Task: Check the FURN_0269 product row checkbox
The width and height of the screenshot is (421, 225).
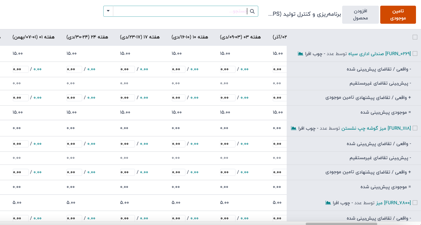Action: point(415,53)
